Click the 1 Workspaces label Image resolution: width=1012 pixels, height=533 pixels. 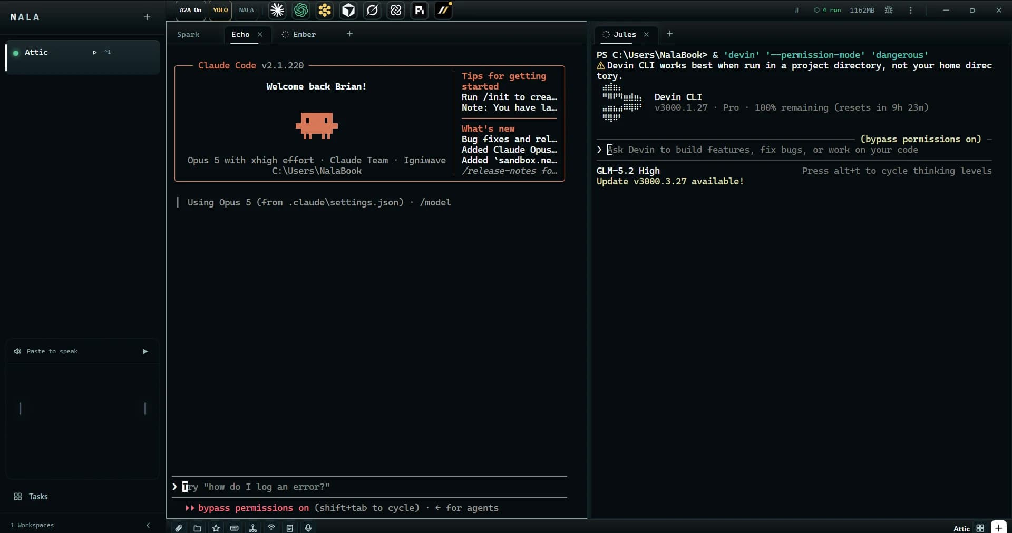pos(32,525)
